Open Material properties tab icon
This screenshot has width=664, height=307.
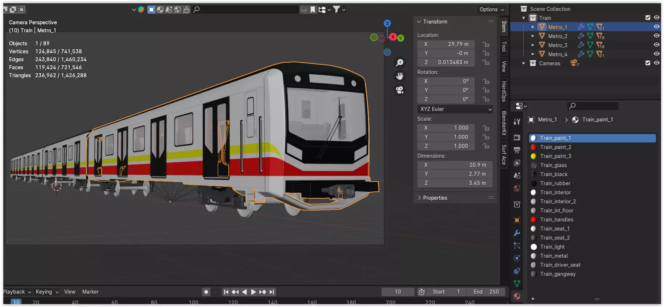[517, 296]
